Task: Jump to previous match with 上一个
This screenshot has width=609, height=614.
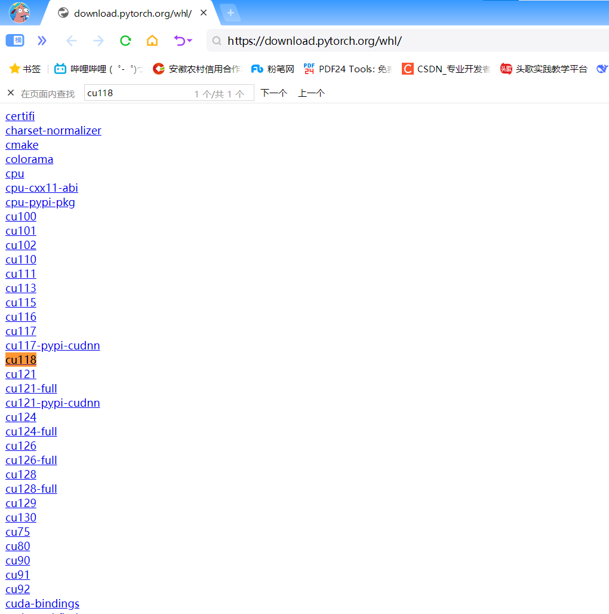Action: pyautogui.click(x=311, y=93)
